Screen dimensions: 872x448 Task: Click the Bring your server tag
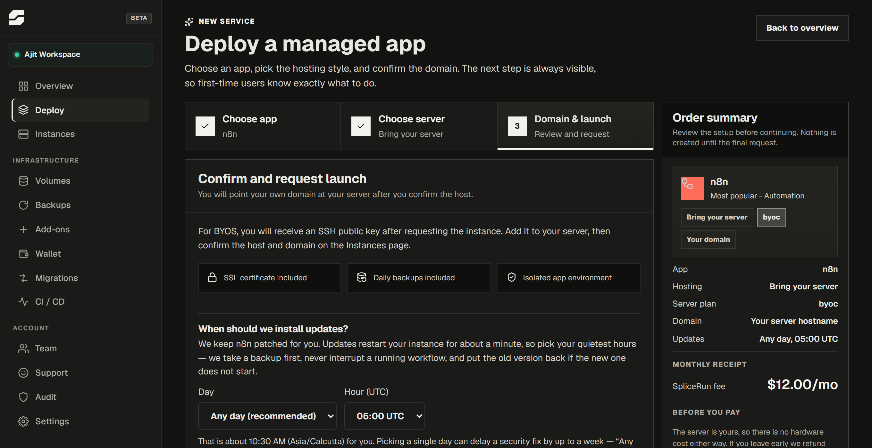[x=717, y=217]
